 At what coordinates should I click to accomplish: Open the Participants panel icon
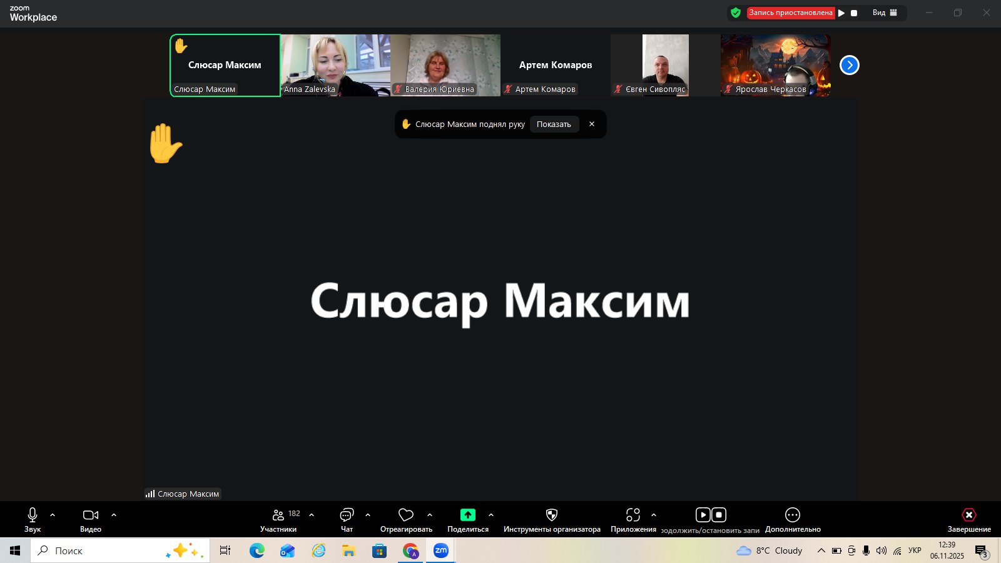[x=278, y=515]
